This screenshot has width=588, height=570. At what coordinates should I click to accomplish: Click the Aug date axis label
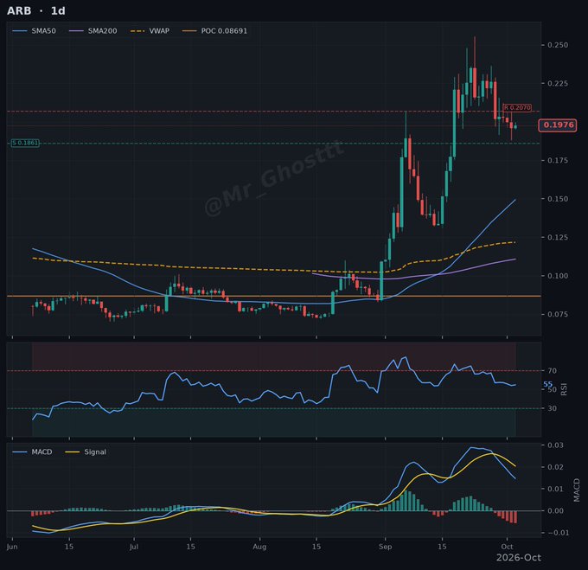coord(259,547)
